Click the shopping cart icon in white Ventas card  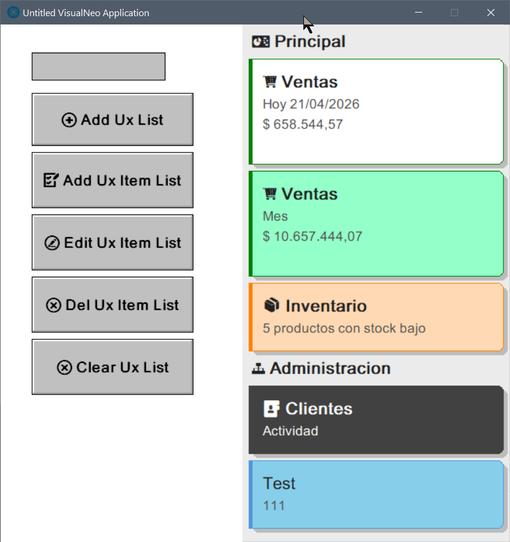270,81
